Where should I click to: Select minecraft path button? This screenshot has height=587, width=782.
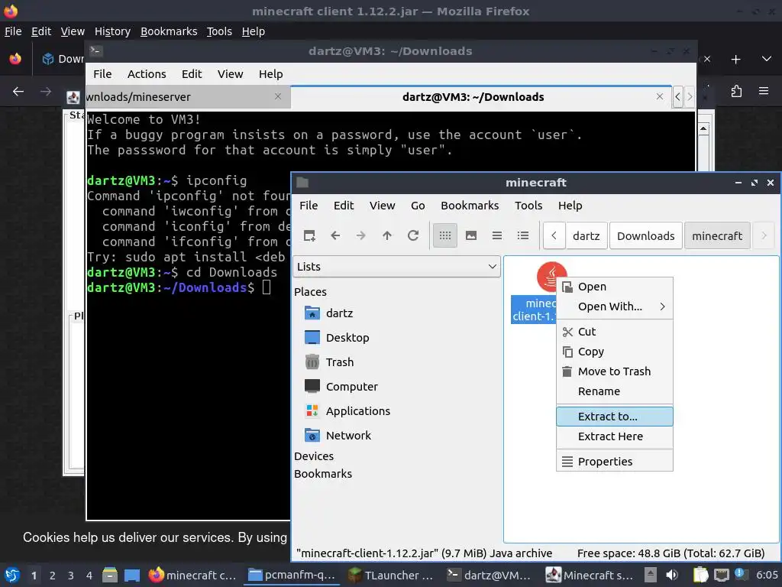(717, 235)
